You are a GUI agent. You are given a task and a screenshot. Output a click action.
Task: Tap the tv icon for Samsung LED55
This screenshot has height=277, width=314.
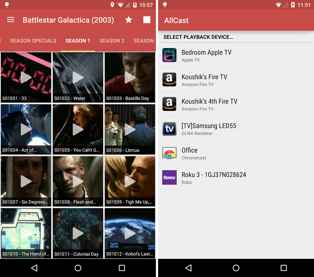point(169,129)
